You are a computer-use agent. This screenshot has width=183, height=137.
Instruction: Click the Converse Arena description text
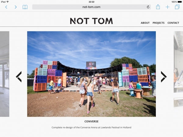point(91,128)
